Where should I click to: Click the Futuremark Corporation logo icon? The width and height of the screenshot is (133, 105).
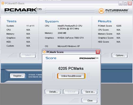[x=101, y=11]
